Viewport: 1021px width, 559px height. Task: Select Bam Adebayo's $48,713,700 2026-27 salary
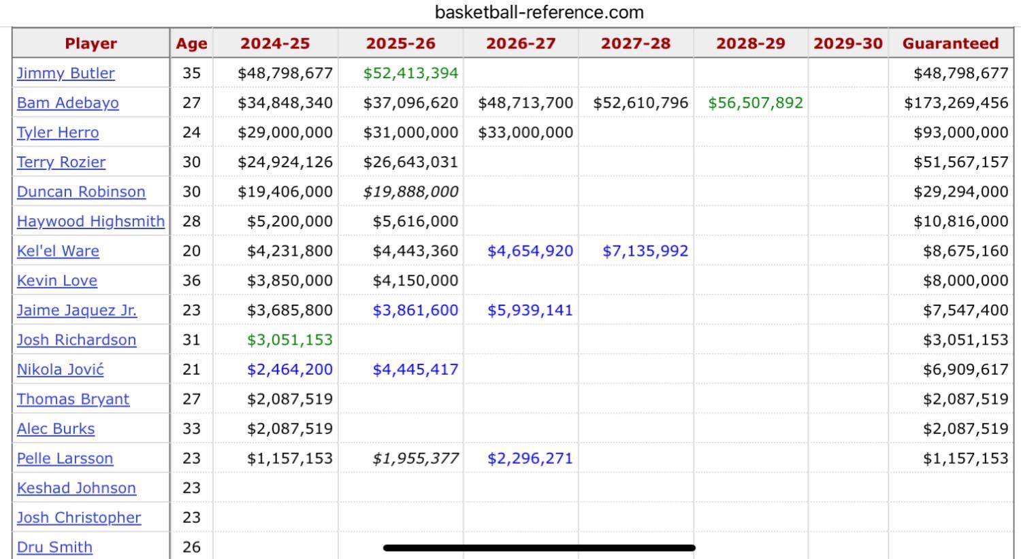525,103
